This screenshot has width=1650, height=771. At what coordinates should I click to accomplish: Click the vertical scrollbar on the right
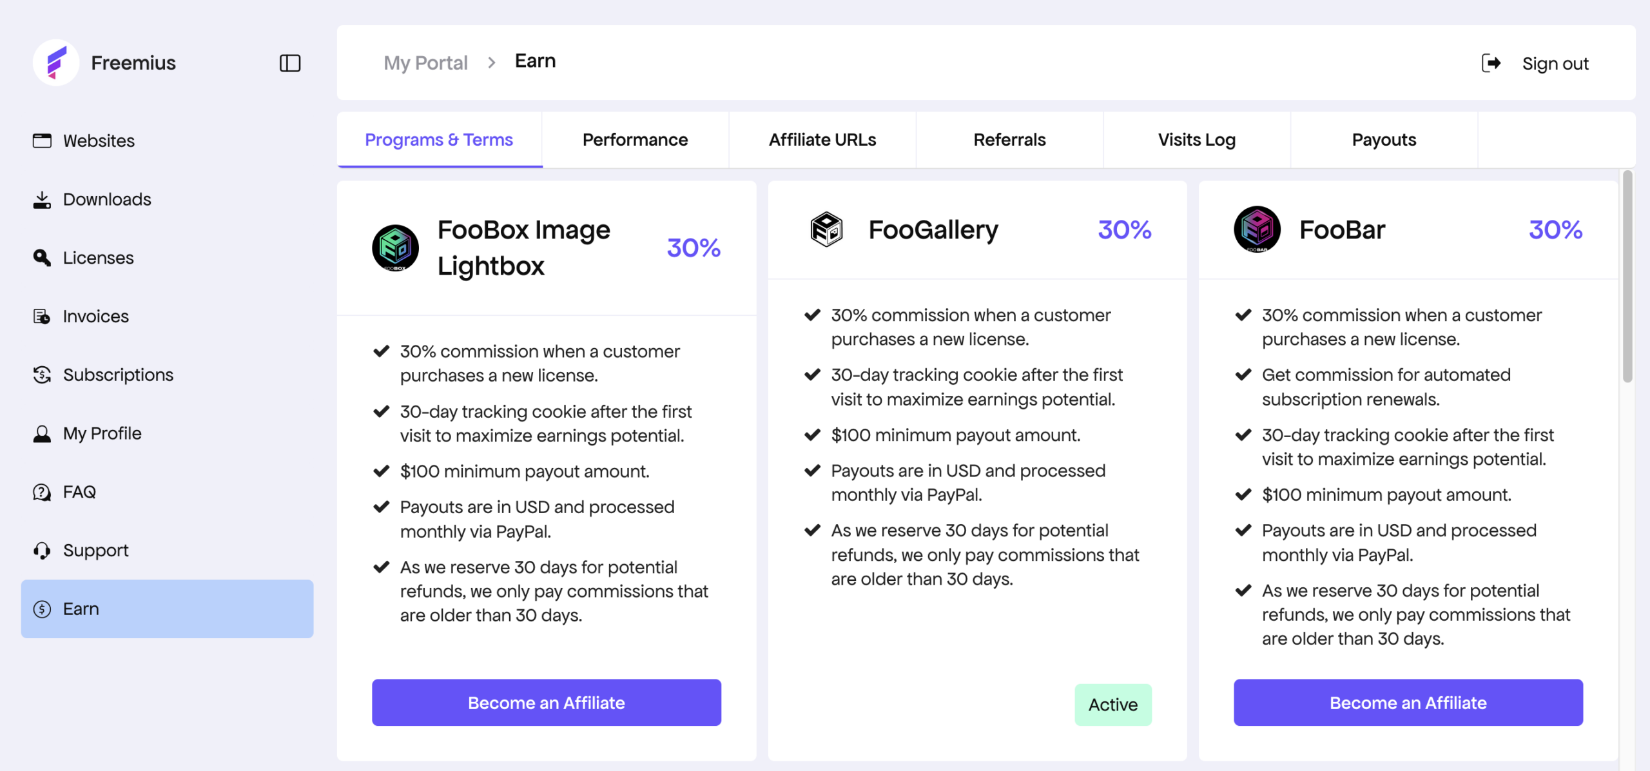point(1627,277)
